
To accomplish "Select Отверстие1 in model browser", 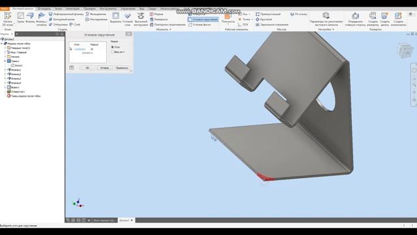I will (16, 91).
